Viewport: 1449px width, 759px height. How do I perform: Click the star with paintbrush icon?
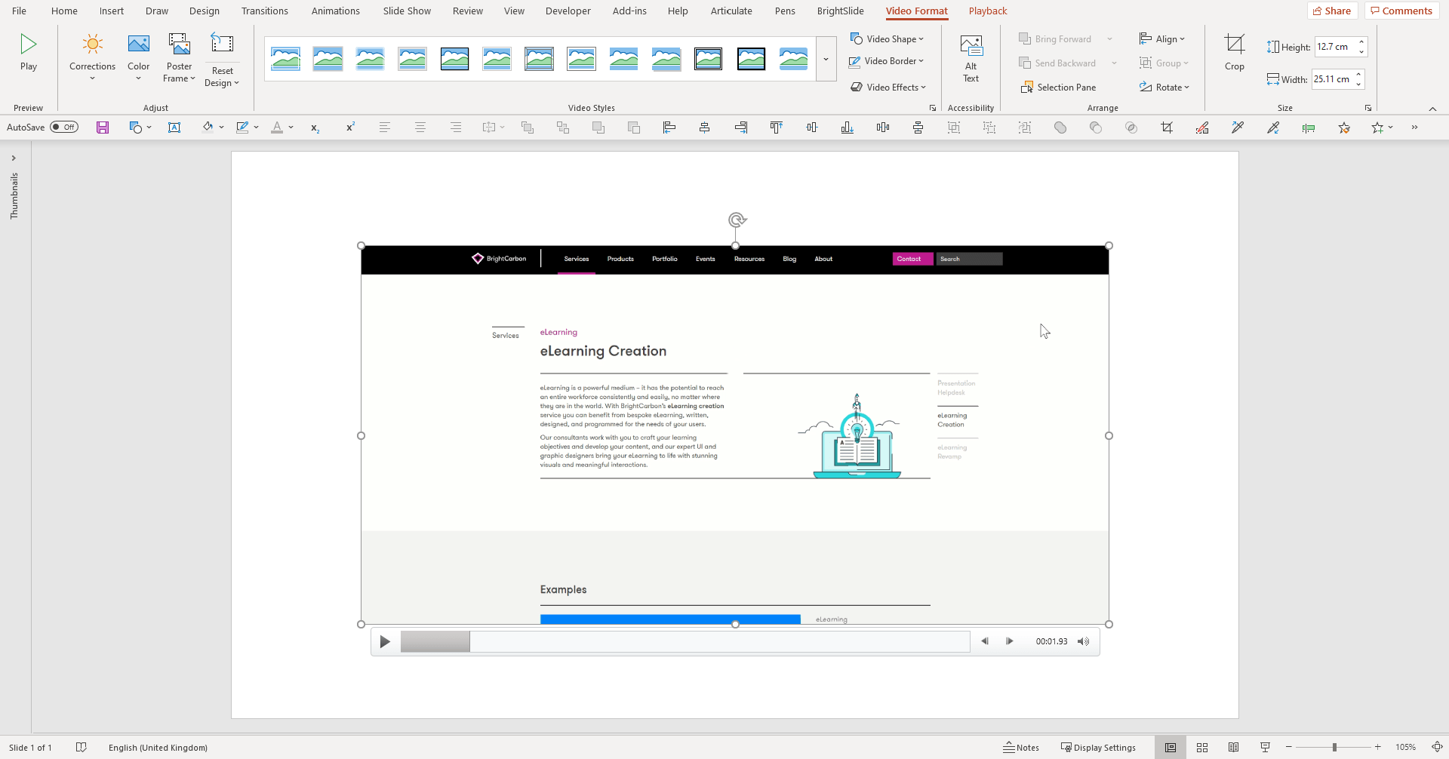[x=1344, y=128]
